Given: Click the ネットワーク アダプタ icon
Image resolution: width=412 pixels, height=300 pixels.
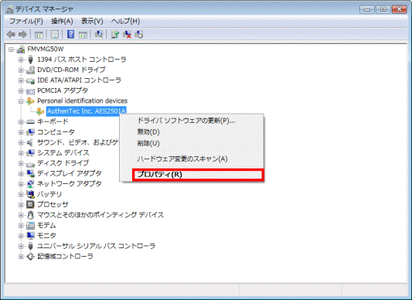Looking at the screenshot, I should [x=30, y=184].
